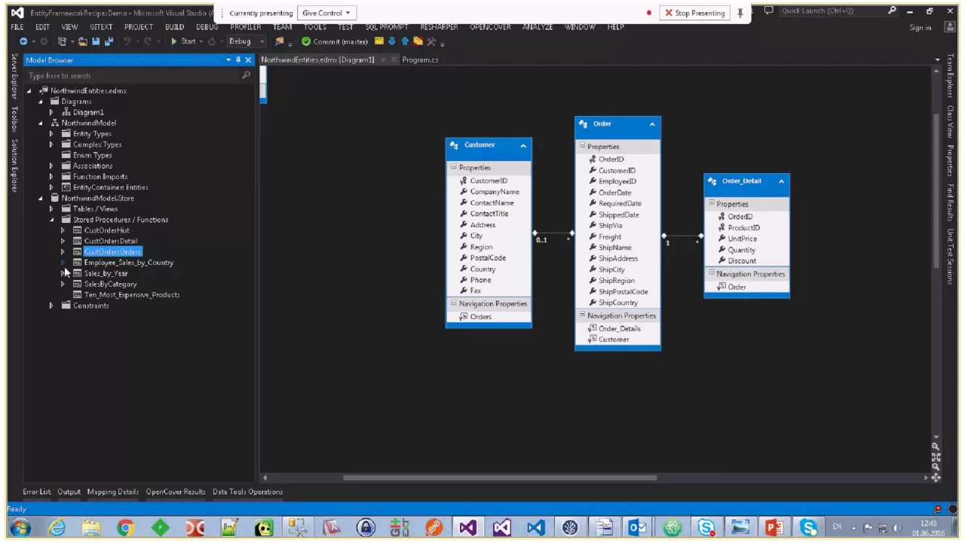This screenshot has height=542, width=965.
Task: Select the CustOrdersDetail tree item
Action: [111, 241]
